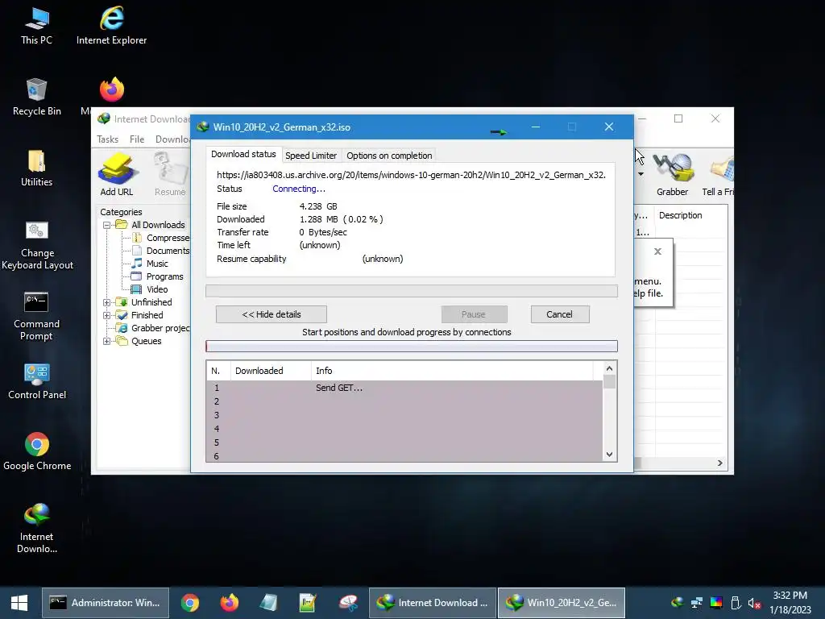The width and height of the screenshot is (825, 619).
Task: Open the Grabber tool in IDM toolbar
Action: (x=672, y=175)
